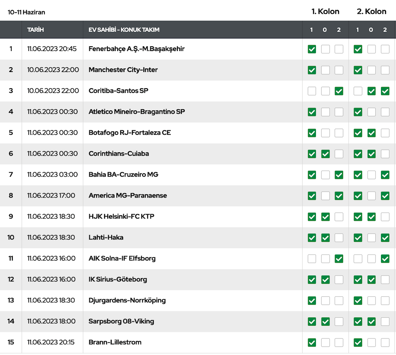Image resolution: width=396 pixels, height=355 pixels.
Task: Check 2. Kolon option 2 for IK Sirius-Göteborg
Action: click(385, 279)
